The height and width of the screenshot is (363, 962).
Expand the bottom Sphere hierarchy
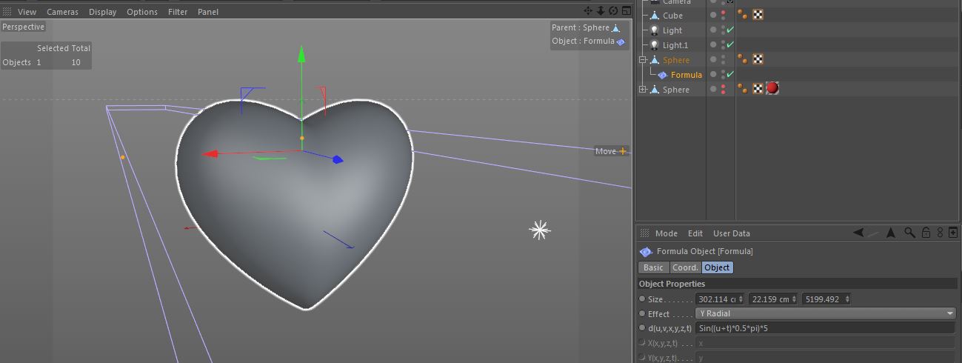643,90
